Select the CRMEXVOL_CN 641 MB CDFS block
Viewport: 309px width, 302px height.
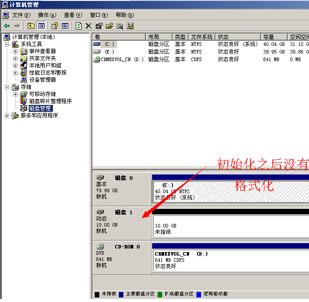pyautogui.click(x=231, y=260)
